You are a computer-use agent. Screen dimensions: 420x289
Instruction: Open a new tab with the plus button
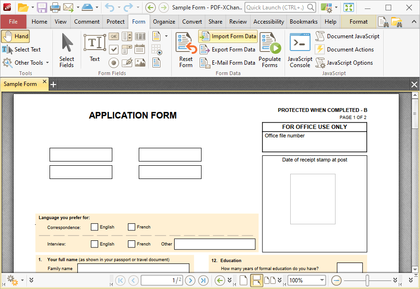[53, 85]
